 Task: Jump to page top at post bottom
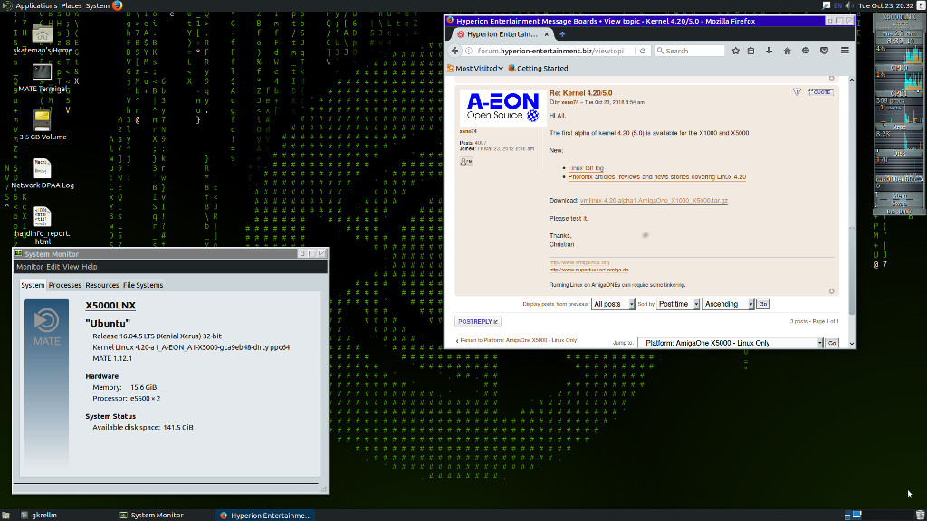831,291
